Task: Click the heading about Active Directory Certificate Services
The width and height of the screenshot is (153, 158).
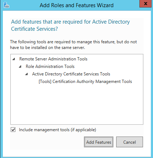Action: coord(70,25)
